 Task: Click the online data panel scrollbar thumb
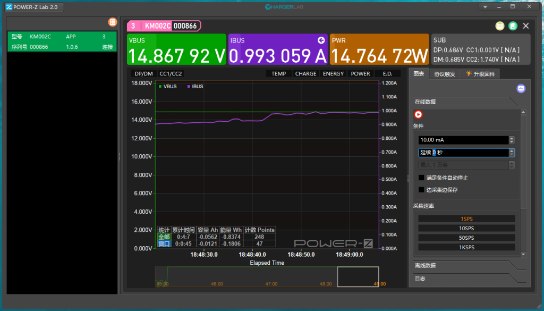(523, 163)
